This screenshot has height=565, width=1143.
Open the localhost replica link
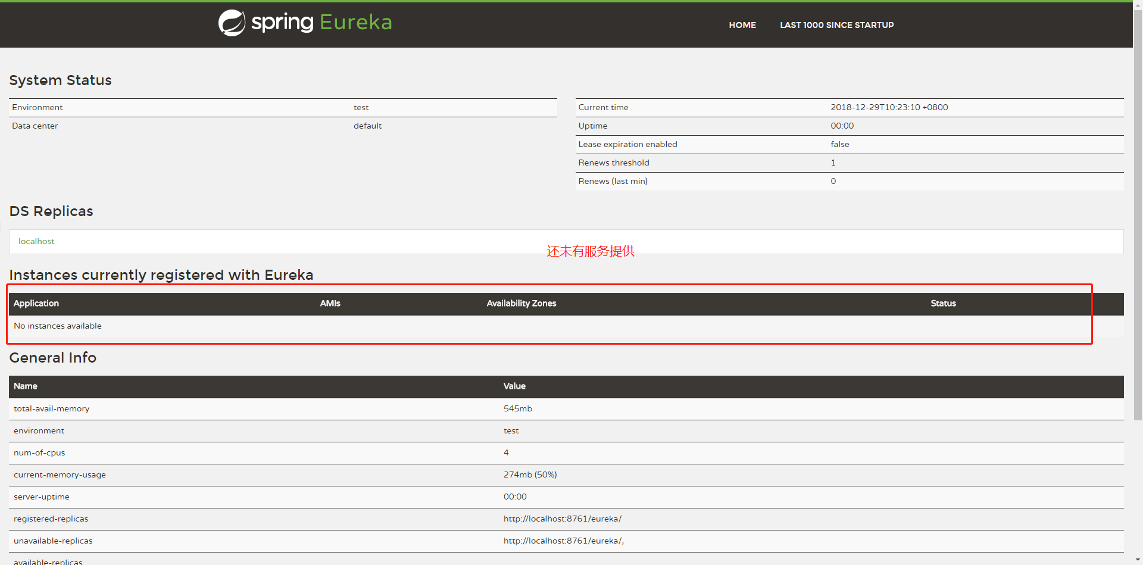click(x=36, y=241)
